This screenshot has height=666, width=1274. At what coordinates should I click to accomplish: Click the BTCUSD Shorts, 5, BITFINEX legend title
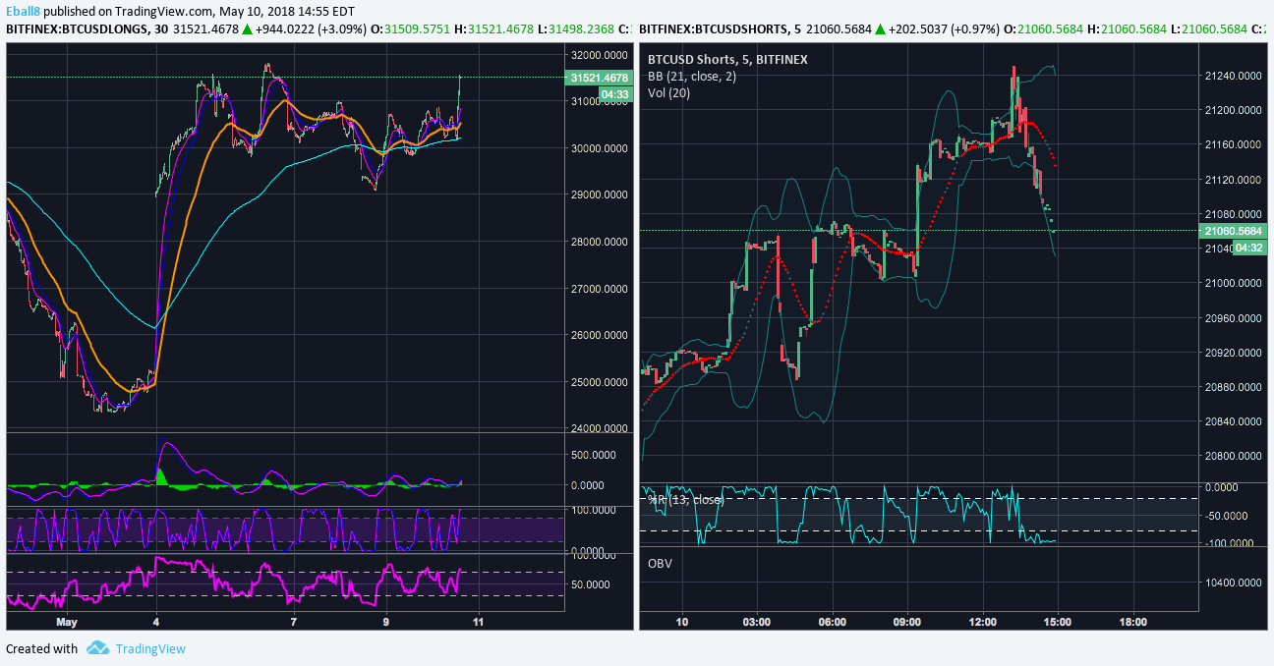coord(727,60)
